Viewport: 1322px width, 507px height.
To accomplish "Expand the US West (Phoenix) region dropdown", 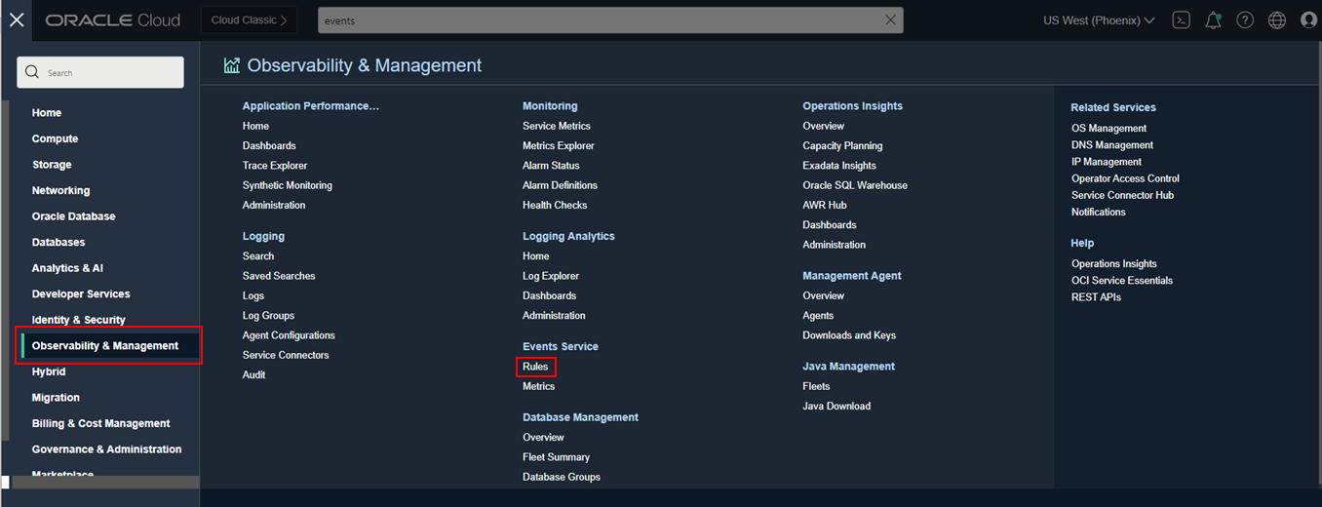I will [x=1099, y=19].
